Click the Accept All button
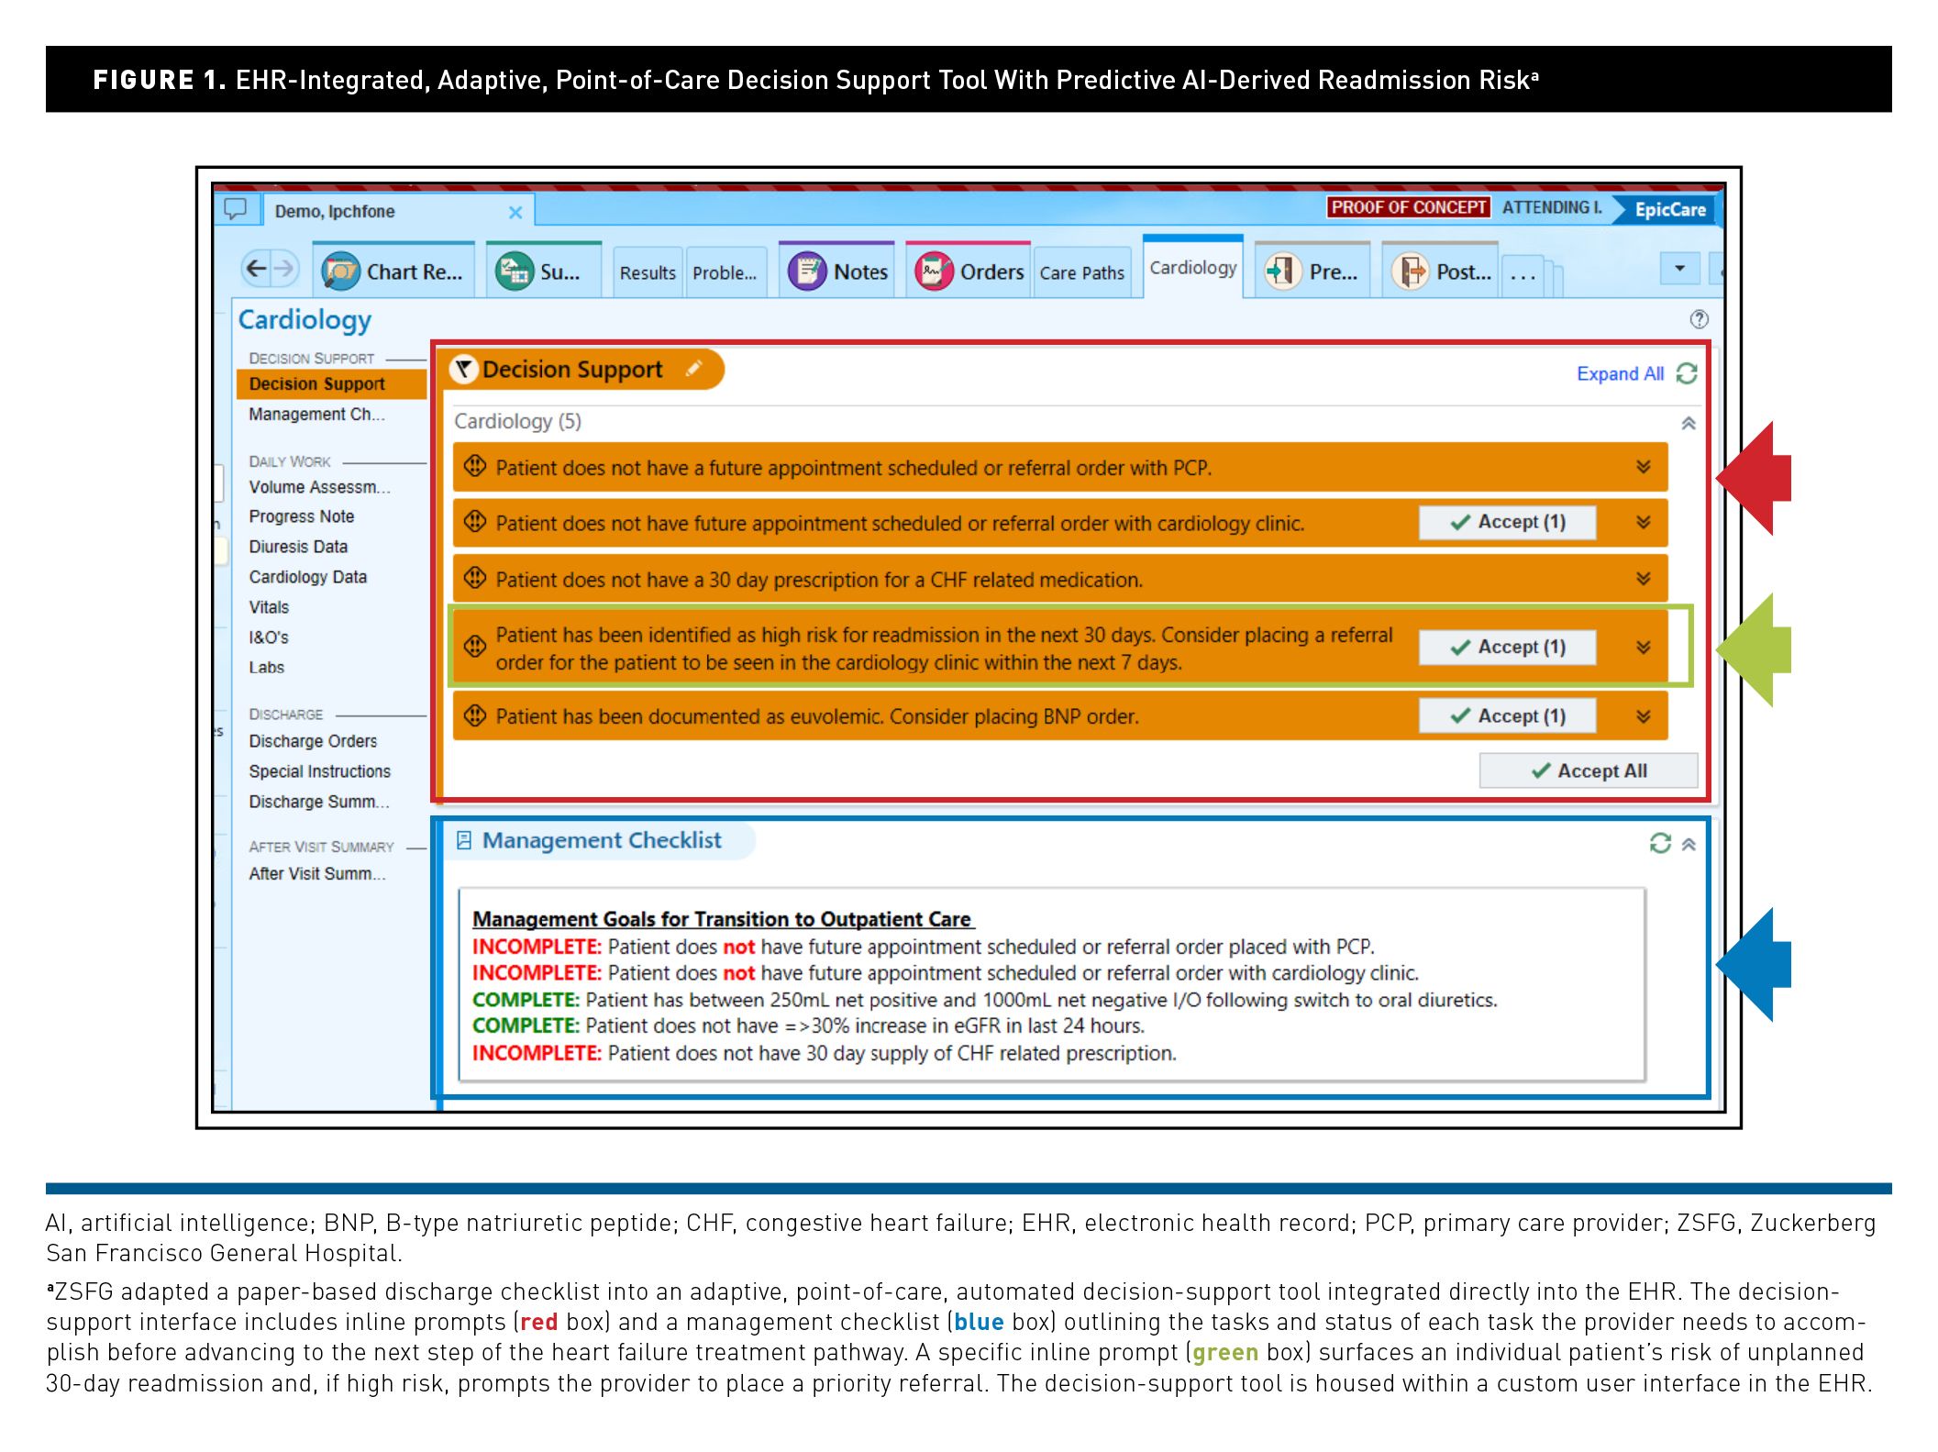 [x=1588, y=770]
